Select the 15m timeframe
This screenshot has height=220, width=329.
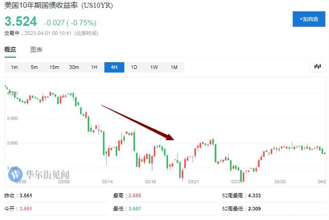[54, 67]
